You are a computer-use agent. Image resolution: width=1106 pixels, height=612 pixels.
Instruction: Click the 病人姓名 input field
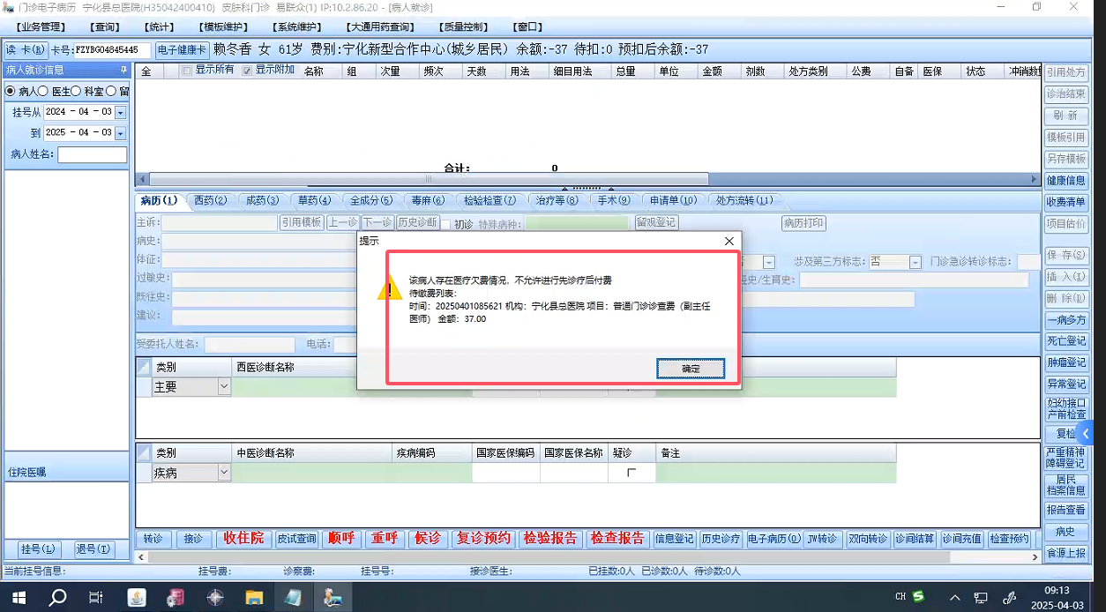[93, 154]
